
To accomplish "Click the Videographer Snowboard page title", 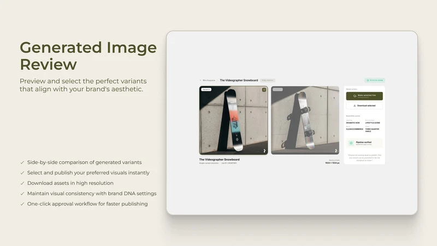I will 239,80.
